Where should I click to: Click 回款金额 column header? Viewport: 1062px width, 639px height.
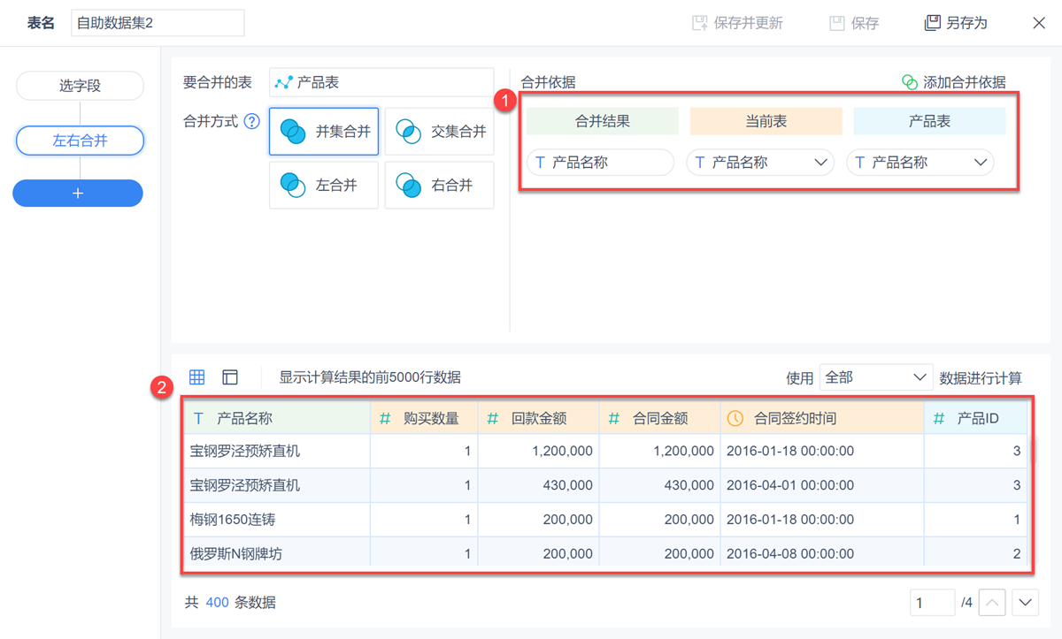(539, 418)
